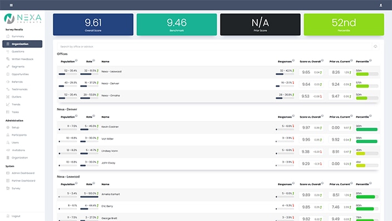Click the Logout icon in sidebar

pos(8,216)
